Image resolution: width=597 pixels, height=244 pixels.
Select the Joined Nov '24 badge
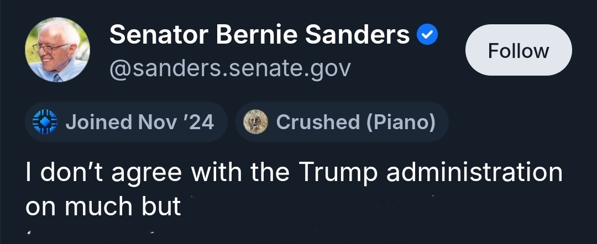point(126,121)
